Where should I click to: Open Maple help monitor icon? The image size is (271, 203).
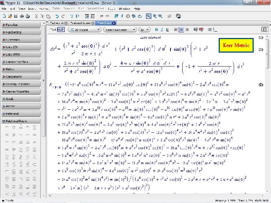(x=178, y=16)
